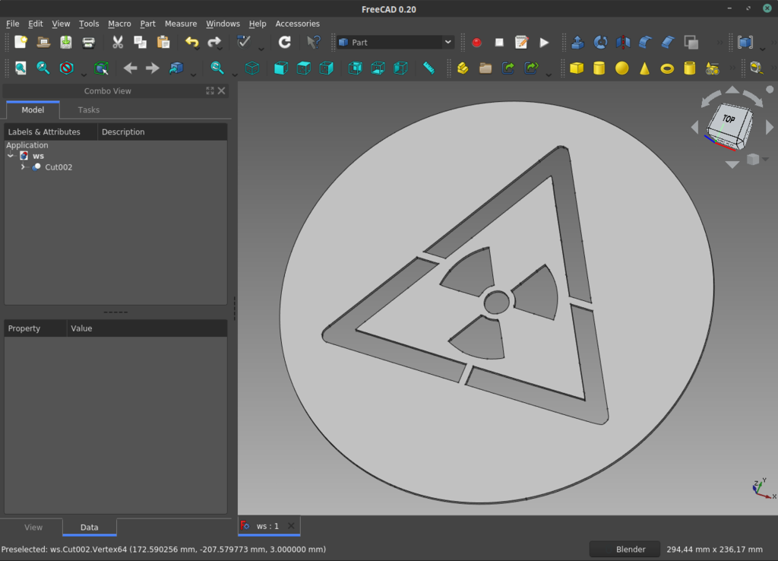
Task: Execute macro with the play icon
Action: (x=544, y=43)
